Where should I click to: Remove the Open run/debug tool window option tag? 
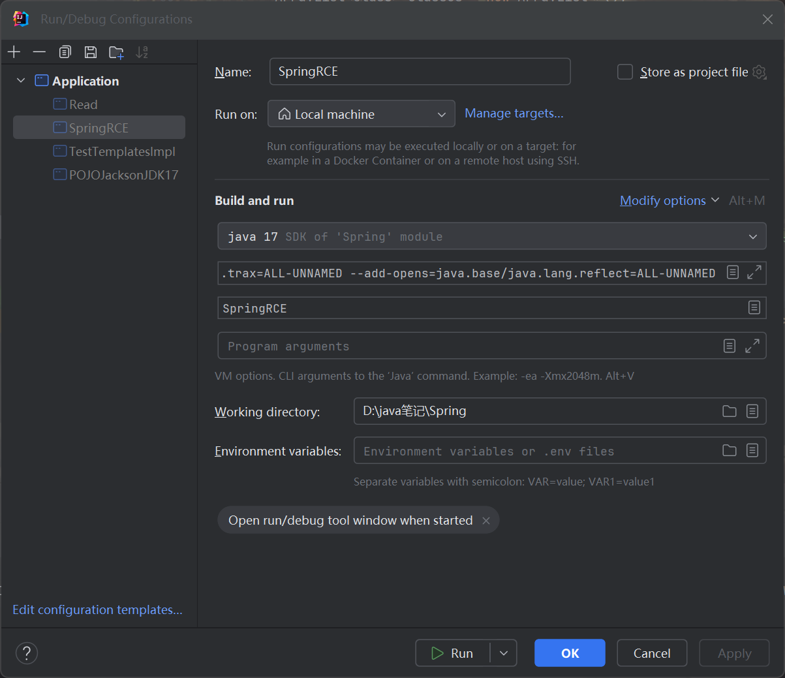click(486, 520)
